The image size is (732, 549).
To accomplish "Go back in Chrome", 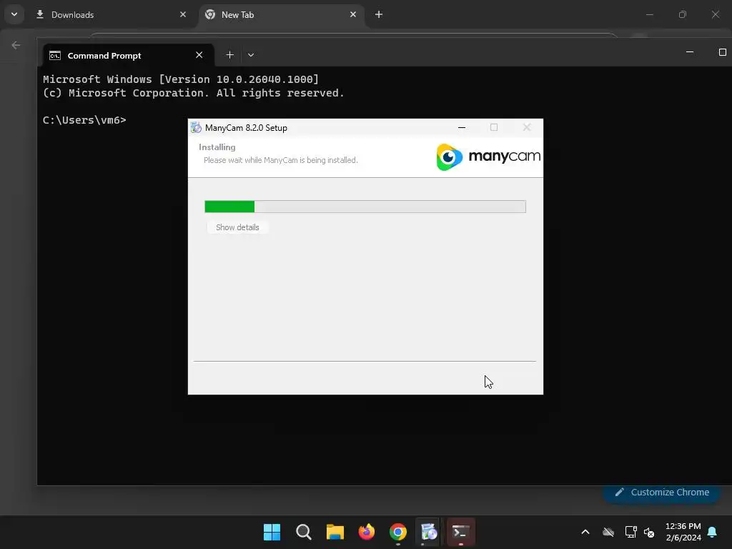I will click(x=16, y=45).
